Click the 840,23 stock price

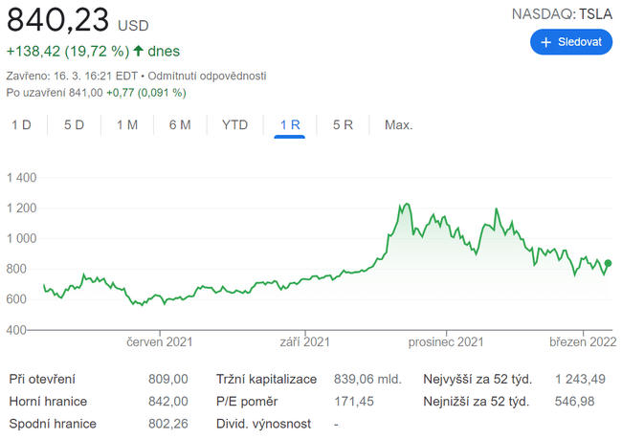58,21
